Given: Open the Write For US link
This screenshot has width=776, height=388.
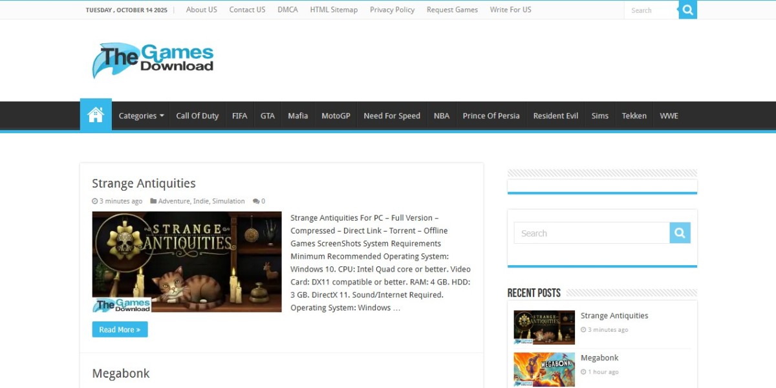Looking at the screenshot, I should pos(510,10).
